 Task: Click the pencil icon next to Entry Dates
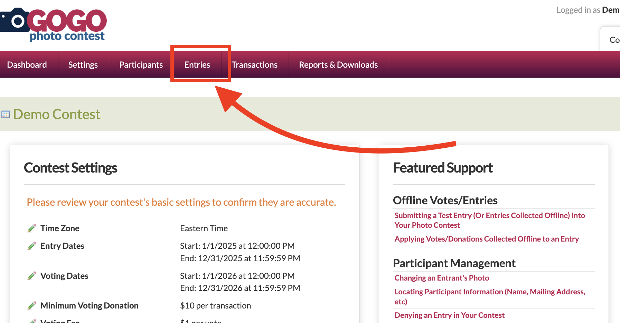[32, 246]
